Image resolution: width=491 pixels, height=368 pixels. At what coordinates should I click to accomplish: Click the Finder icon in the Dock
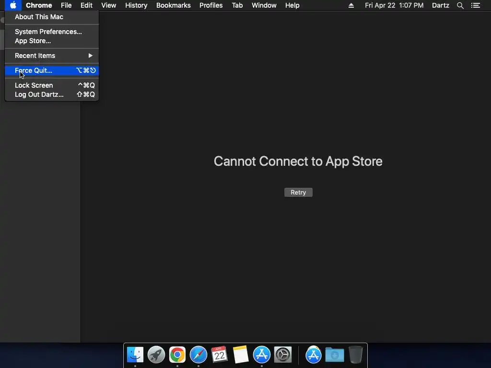(135, 355)
